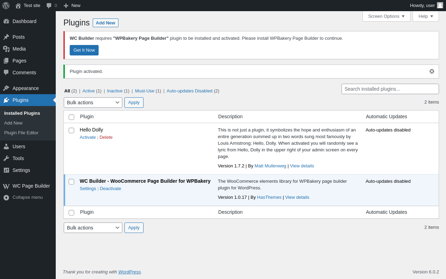The height and width of the screenshot is (279, 446).
Task: Open the Appearance menu label
Action: 26,88
